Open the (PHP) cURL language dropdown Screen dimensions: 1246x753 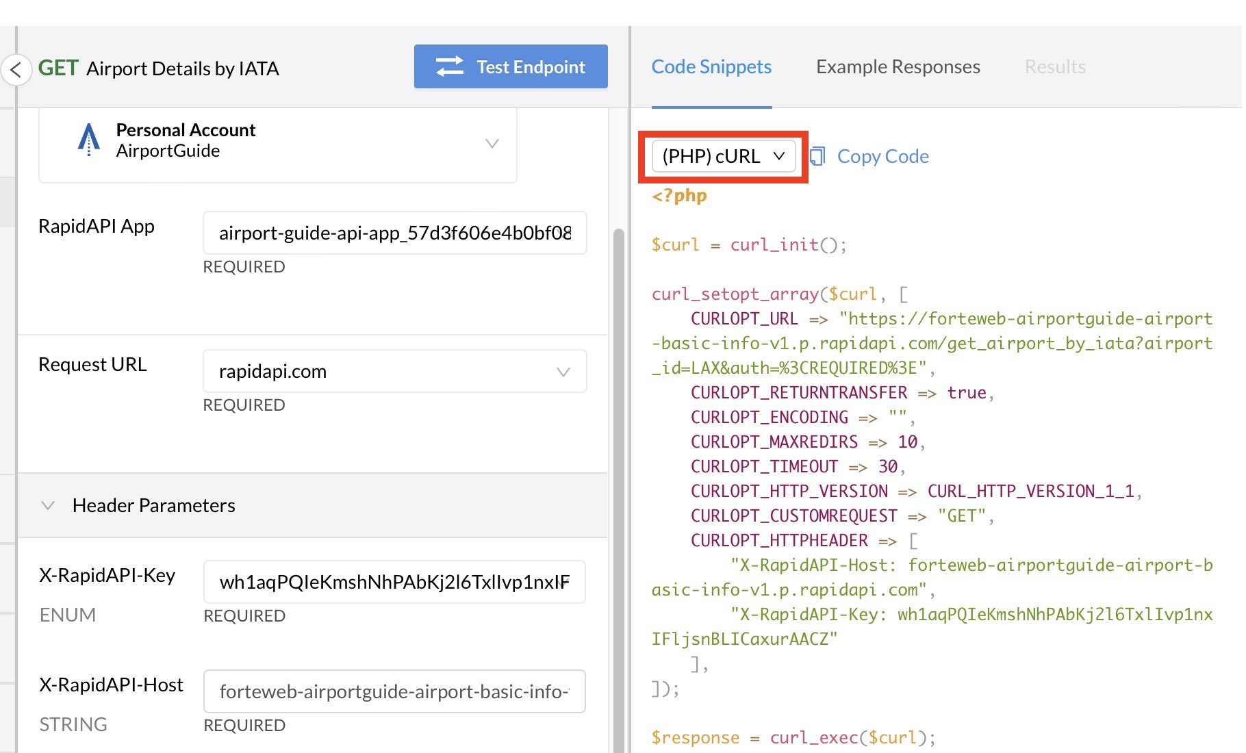723,157
